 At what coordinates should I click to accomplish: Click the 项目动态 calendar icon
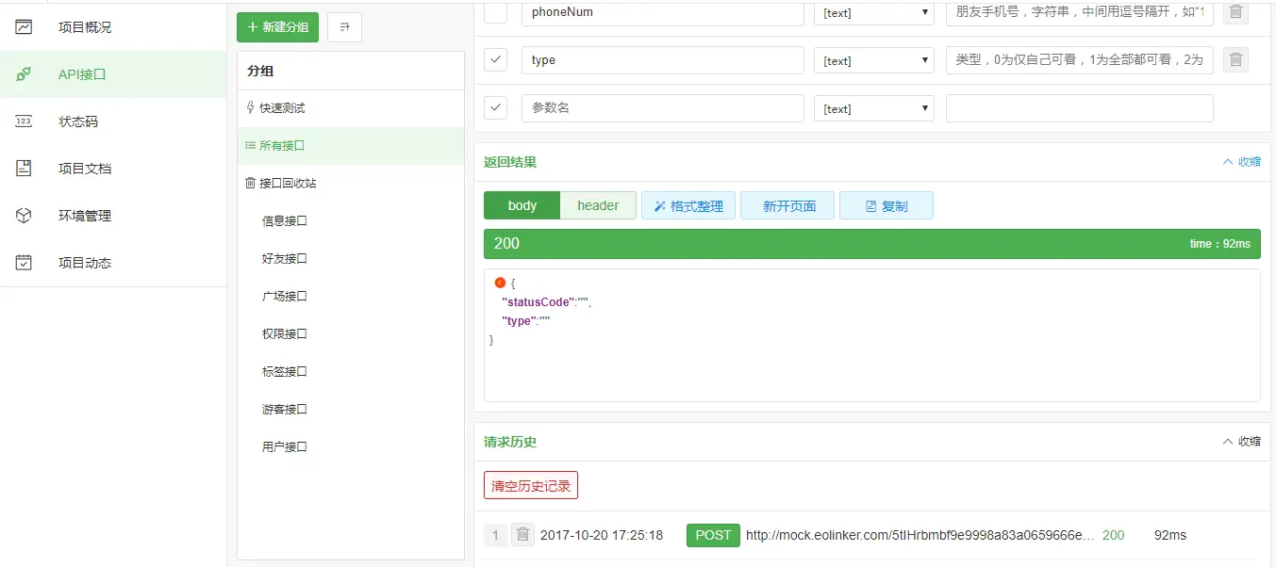click(24, 262)
